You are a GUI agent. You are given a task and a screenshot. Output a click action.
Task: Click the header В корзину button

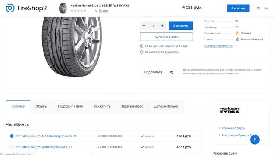coord(238,8)
